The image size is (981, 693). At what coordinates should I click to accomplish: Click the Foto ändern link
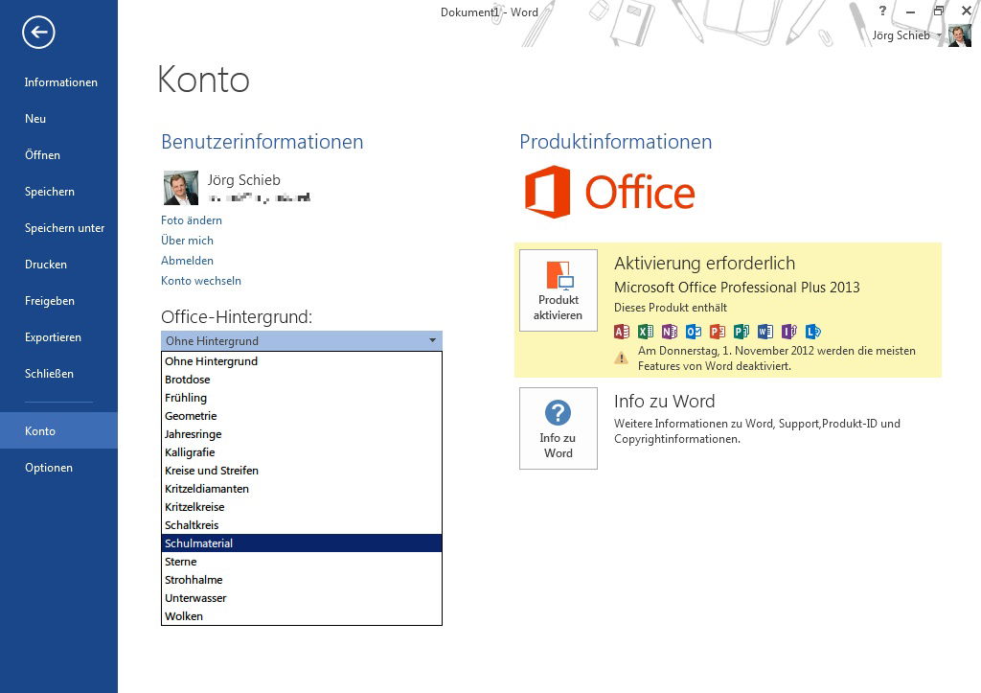click(x=192, y=220)
